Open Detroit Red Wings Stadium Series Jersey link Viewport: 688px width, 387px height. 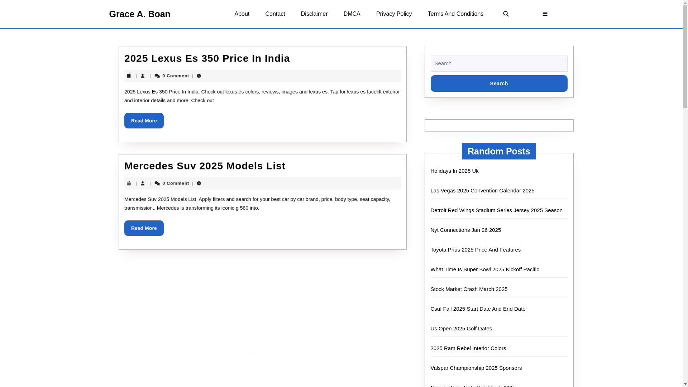pos(496,210)
